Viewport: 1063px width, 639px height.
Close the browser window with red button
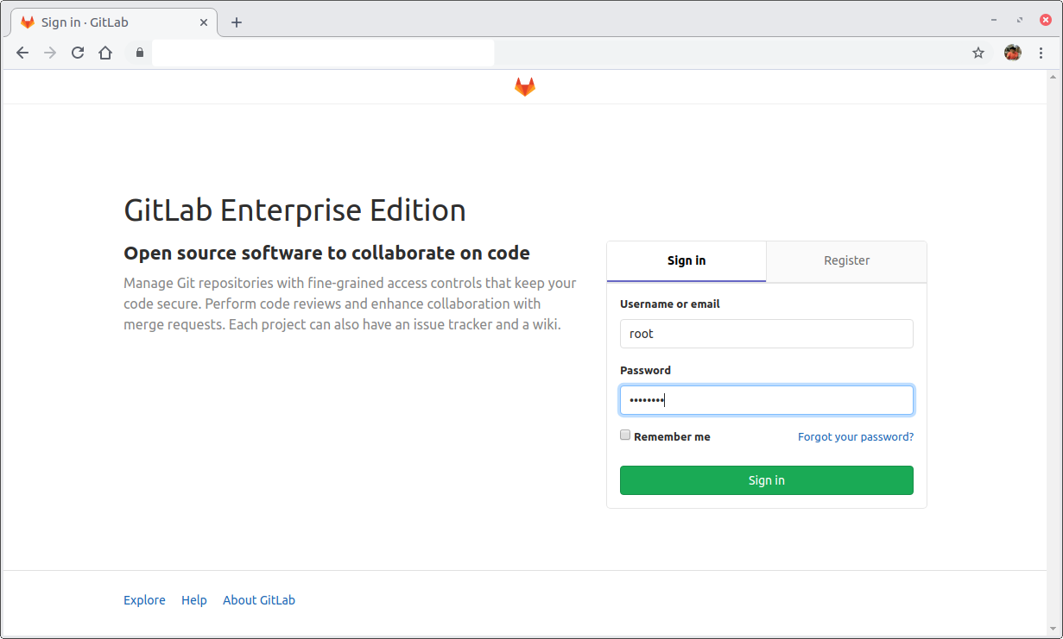pyautogui.click(x=1046, y=20)
